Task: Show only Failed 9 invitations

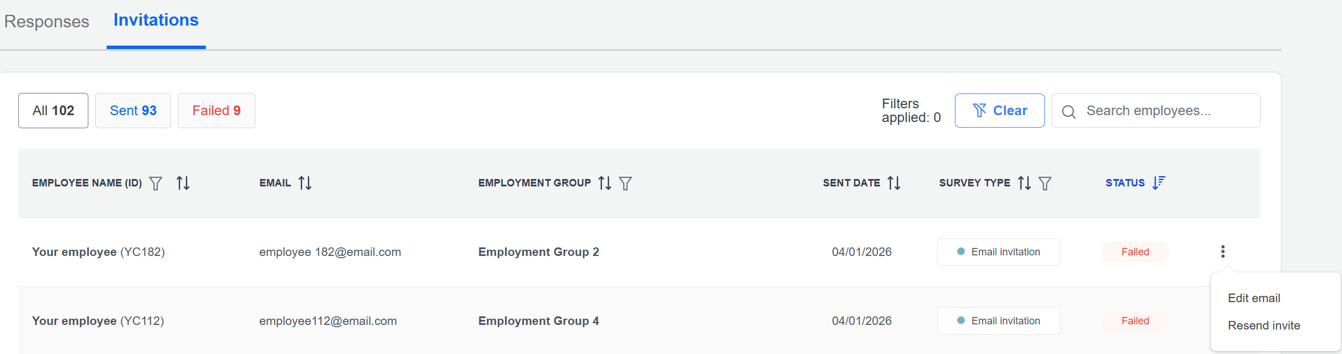Action: [216, 111]
